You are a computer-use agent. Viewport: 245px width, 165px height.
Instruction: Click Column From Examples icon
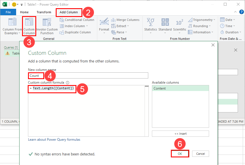tap(12, 22)
